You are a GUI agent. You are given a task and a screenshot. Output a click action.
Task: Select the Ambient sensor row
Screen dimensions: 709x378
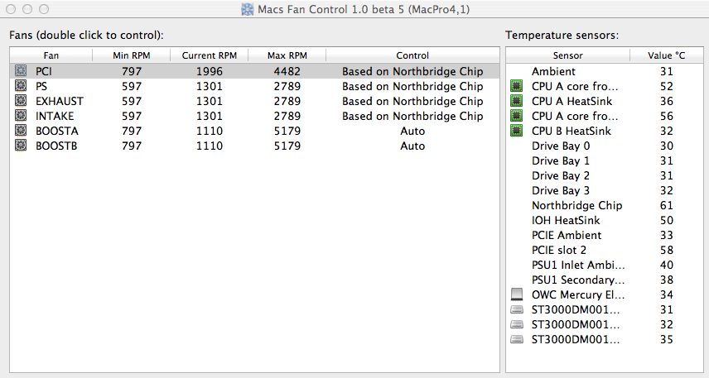pos(605,71)
